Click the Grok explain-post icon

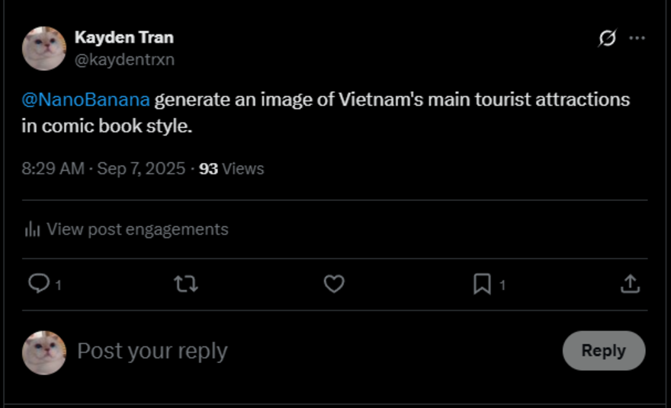click(x=607, y=38)
